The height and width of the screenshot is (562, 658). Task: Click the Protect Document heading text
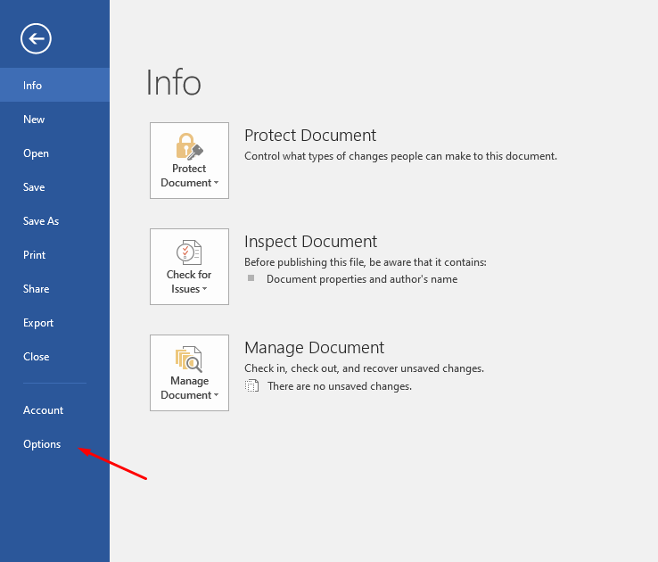point(310,136)
